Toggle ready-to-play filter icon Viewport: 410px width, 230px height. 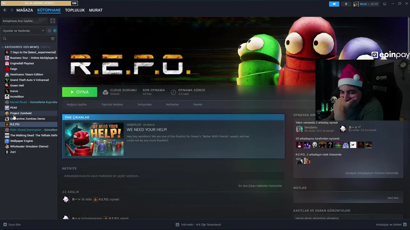[55, 31]
